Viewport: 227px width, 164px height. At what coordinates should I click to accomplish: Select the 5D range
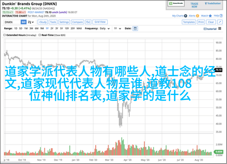pos(21,28)
